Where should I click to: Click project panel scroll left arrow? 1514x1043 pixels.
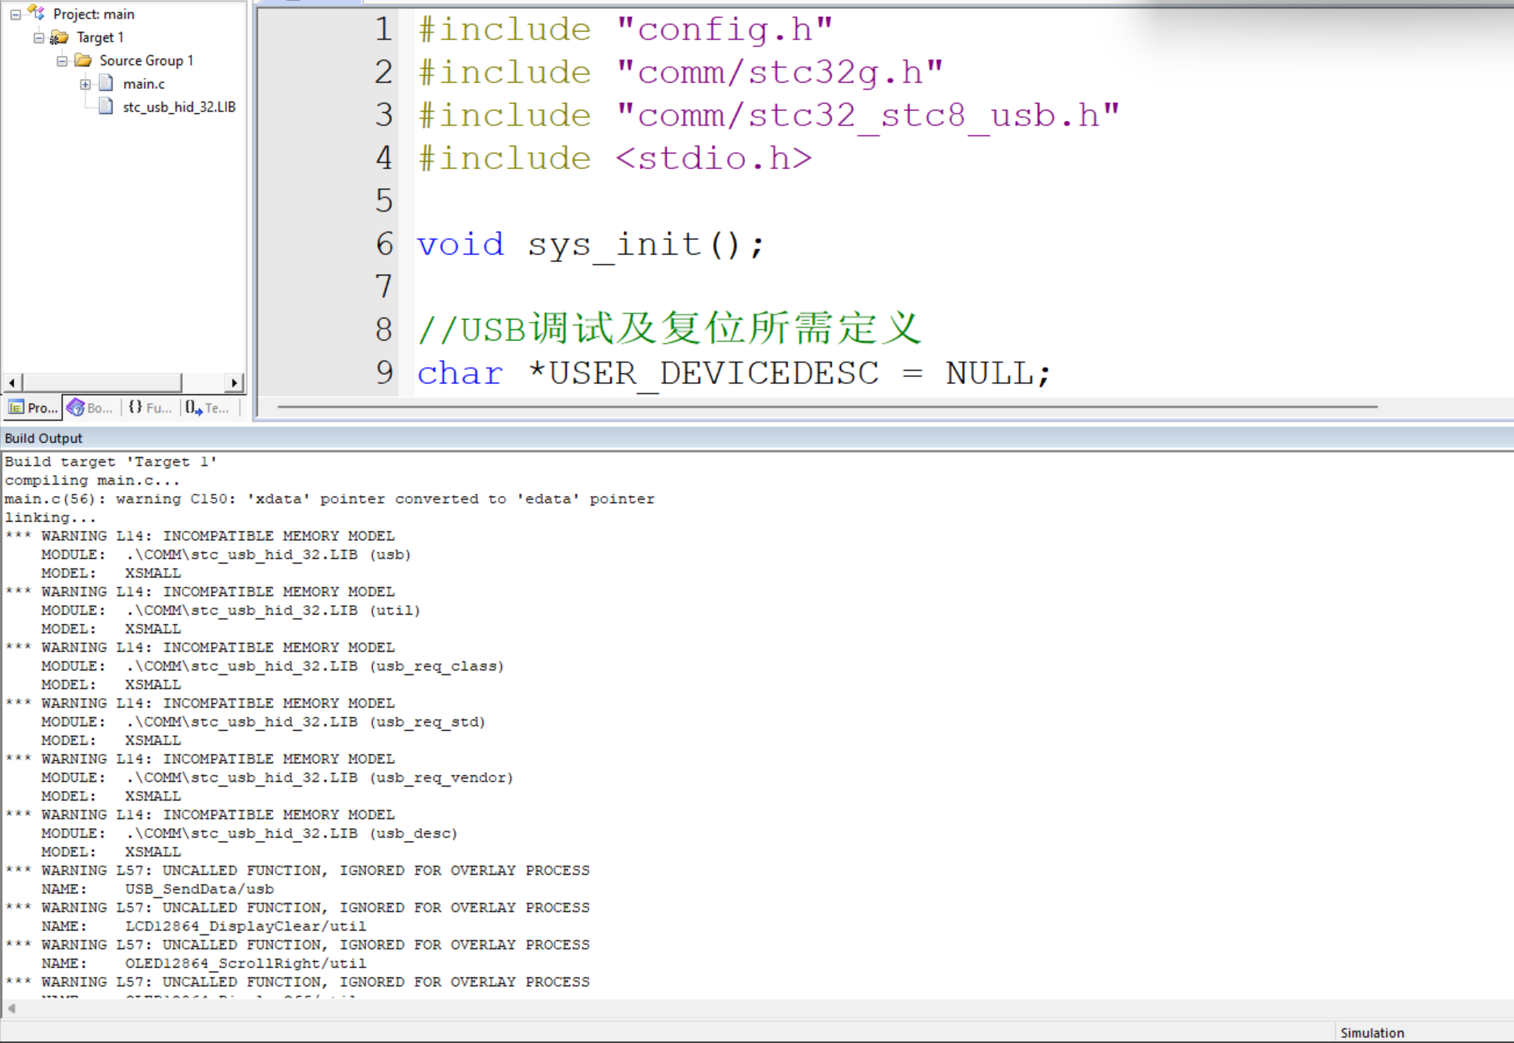12,383
